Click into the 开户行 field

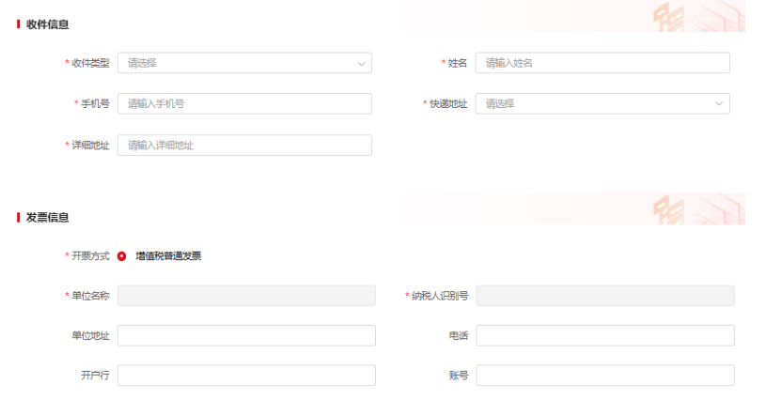[x=246, y=376]
